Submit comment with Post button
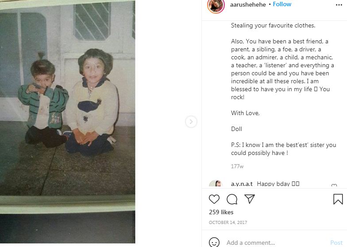347x247 pixels. click(x=336, y=243)
